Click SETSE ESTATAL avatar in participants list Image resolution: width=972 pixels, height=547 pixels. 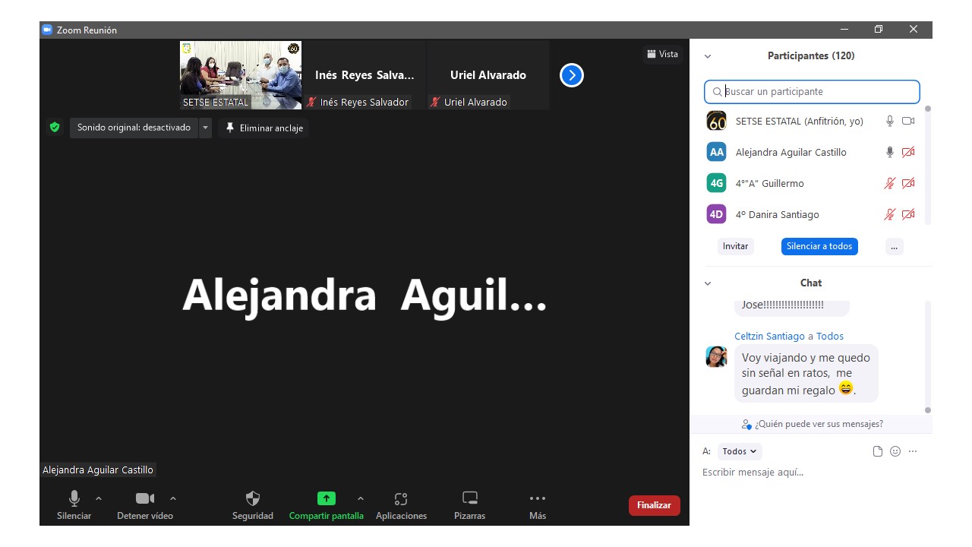(716, 121)
